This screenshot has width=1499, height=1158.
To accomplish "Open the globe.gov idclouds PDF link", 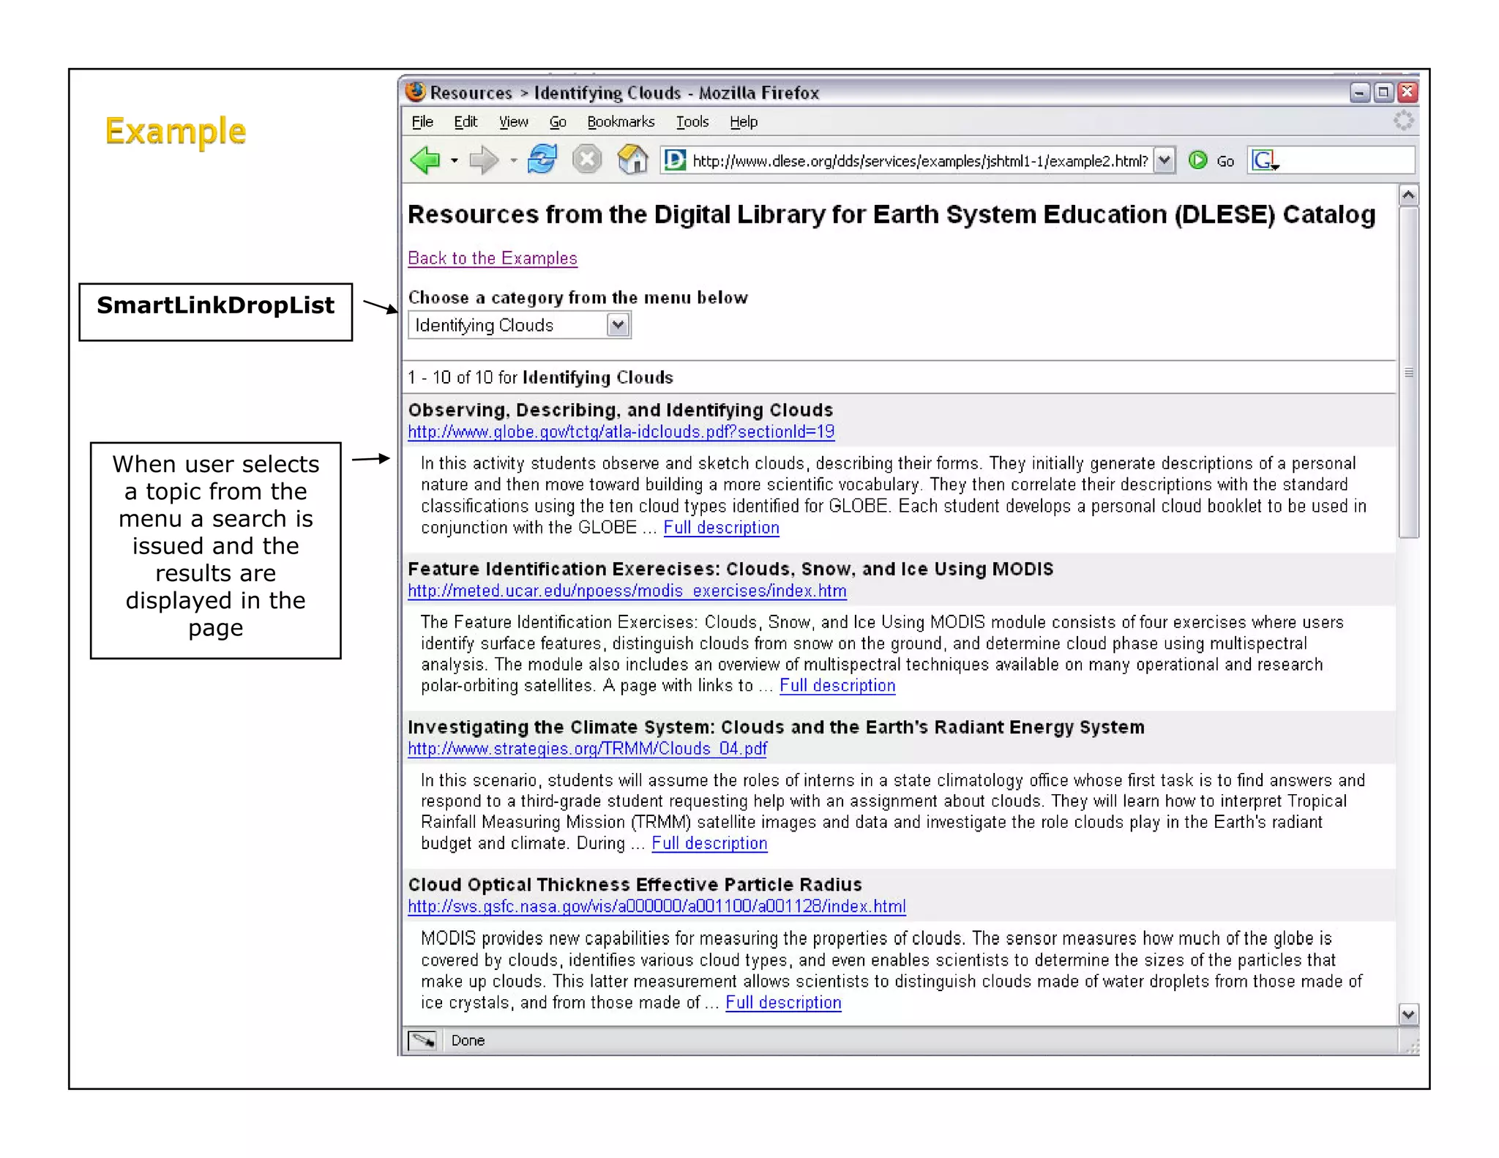I will (621, 432).
